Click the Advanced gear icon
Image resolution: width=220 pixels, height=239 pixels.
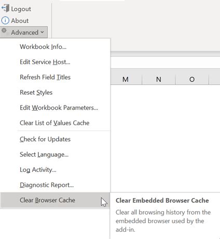4,31
